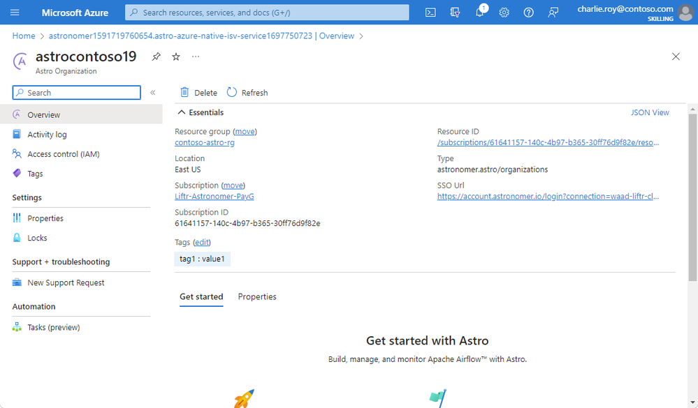Click the vertical scrollbar thumb

692,197
